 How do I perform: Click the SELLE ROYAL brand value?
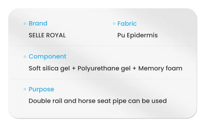(47, 35)
